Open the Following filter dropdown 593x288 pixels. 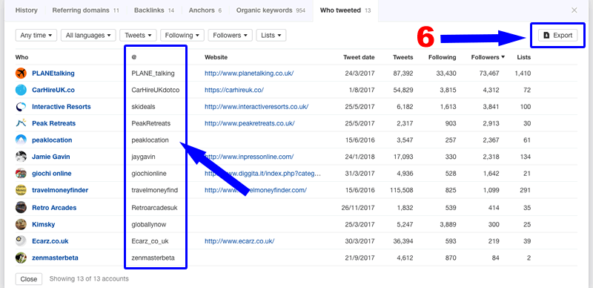(182, 35)
